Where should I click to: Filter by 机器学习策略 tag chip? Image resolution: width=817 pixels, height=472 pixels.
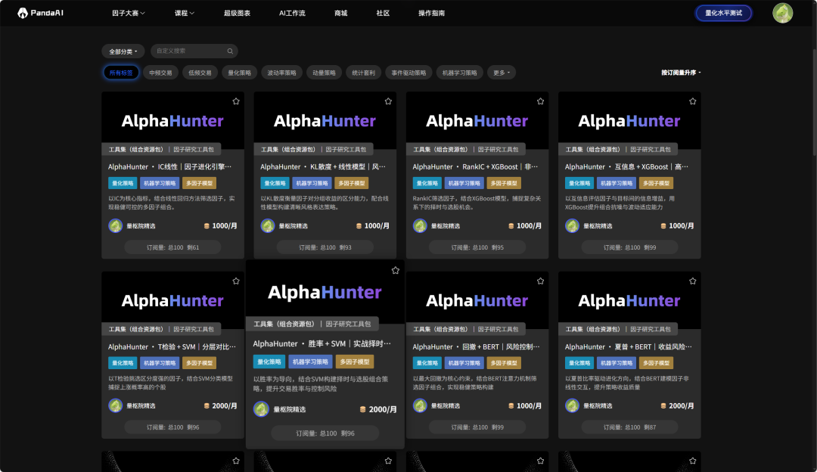coord(460,73)
